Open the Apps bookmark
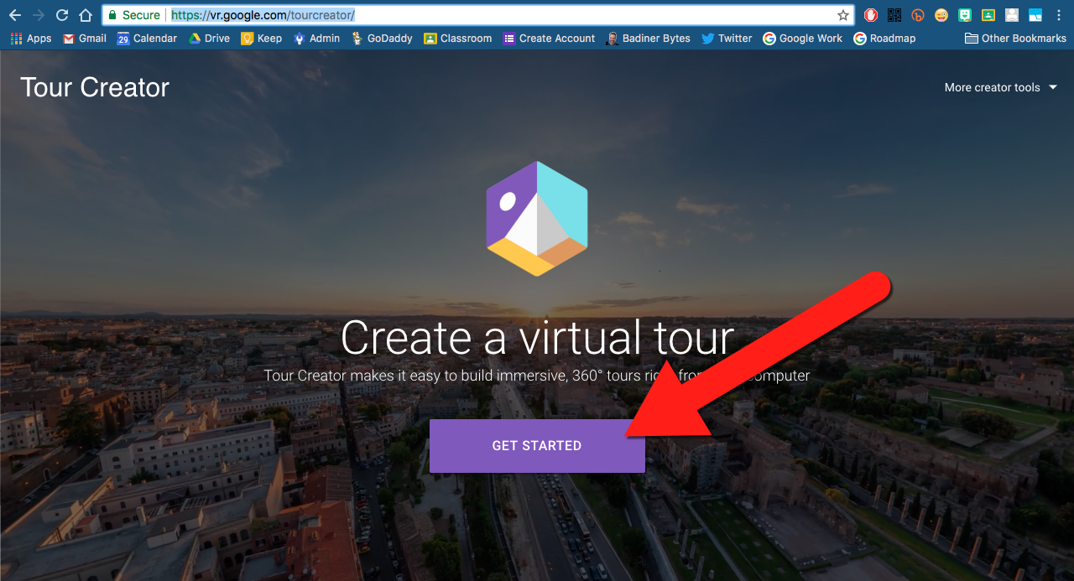This screenshot has width=1074, height=581. pyautogui.click(x=31, y=39)
